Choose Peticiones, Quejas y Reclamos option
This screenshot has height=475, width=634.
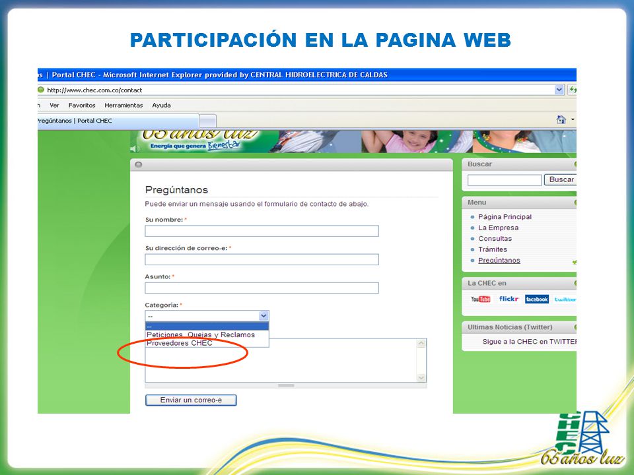[x=207, y=335]
